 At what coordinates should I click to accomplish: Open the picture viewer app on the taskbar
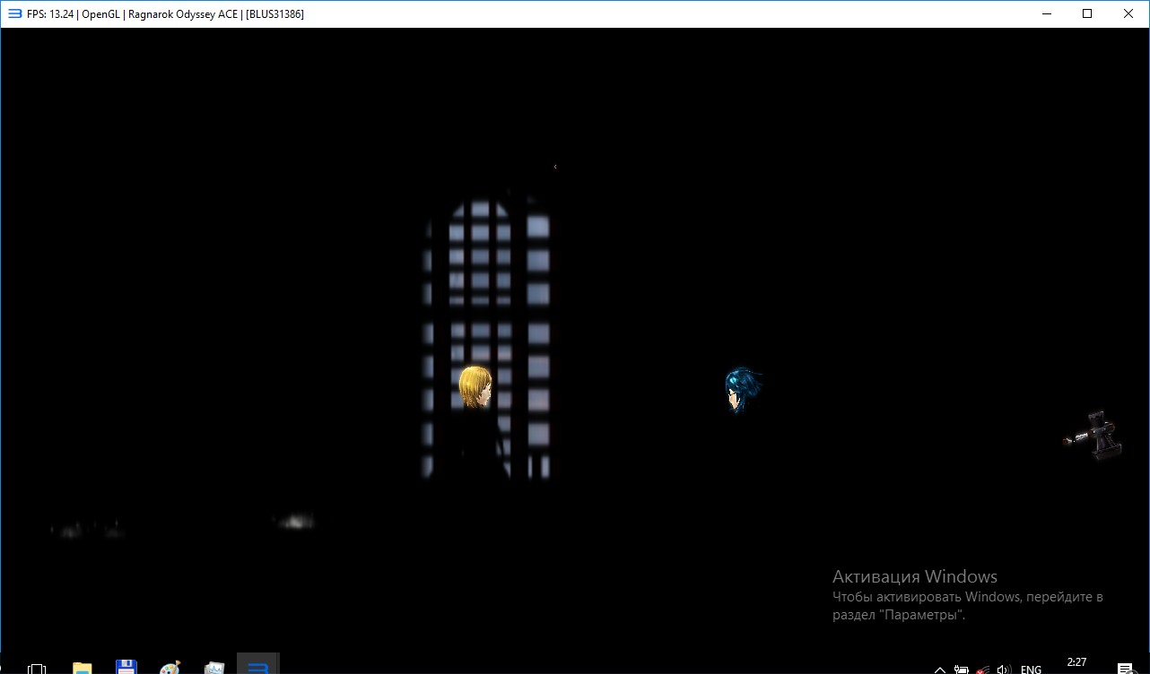[x=213, y=668]
